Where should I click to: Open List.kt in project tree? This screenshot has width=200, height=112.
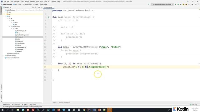coord(18,39)
